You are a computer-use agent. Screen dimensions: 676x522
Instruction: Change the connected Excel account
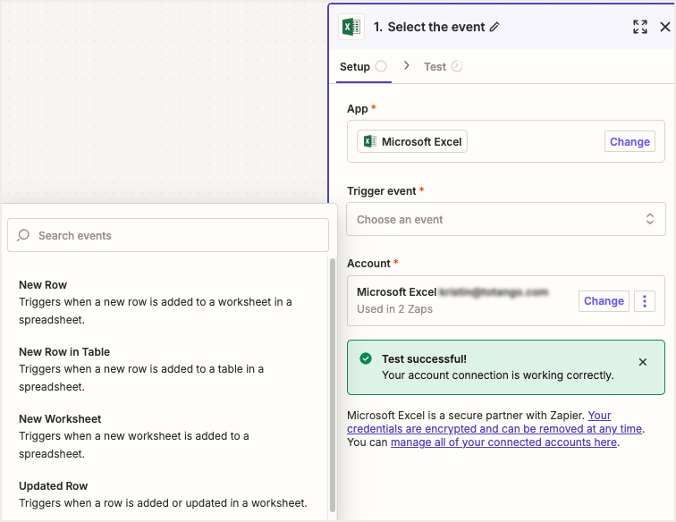[x=604, y=301]
